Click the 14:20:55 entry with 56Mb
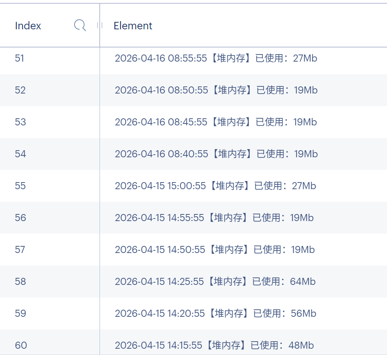The height and width of the screenshot is (355, 387). (x=215, y=313)
